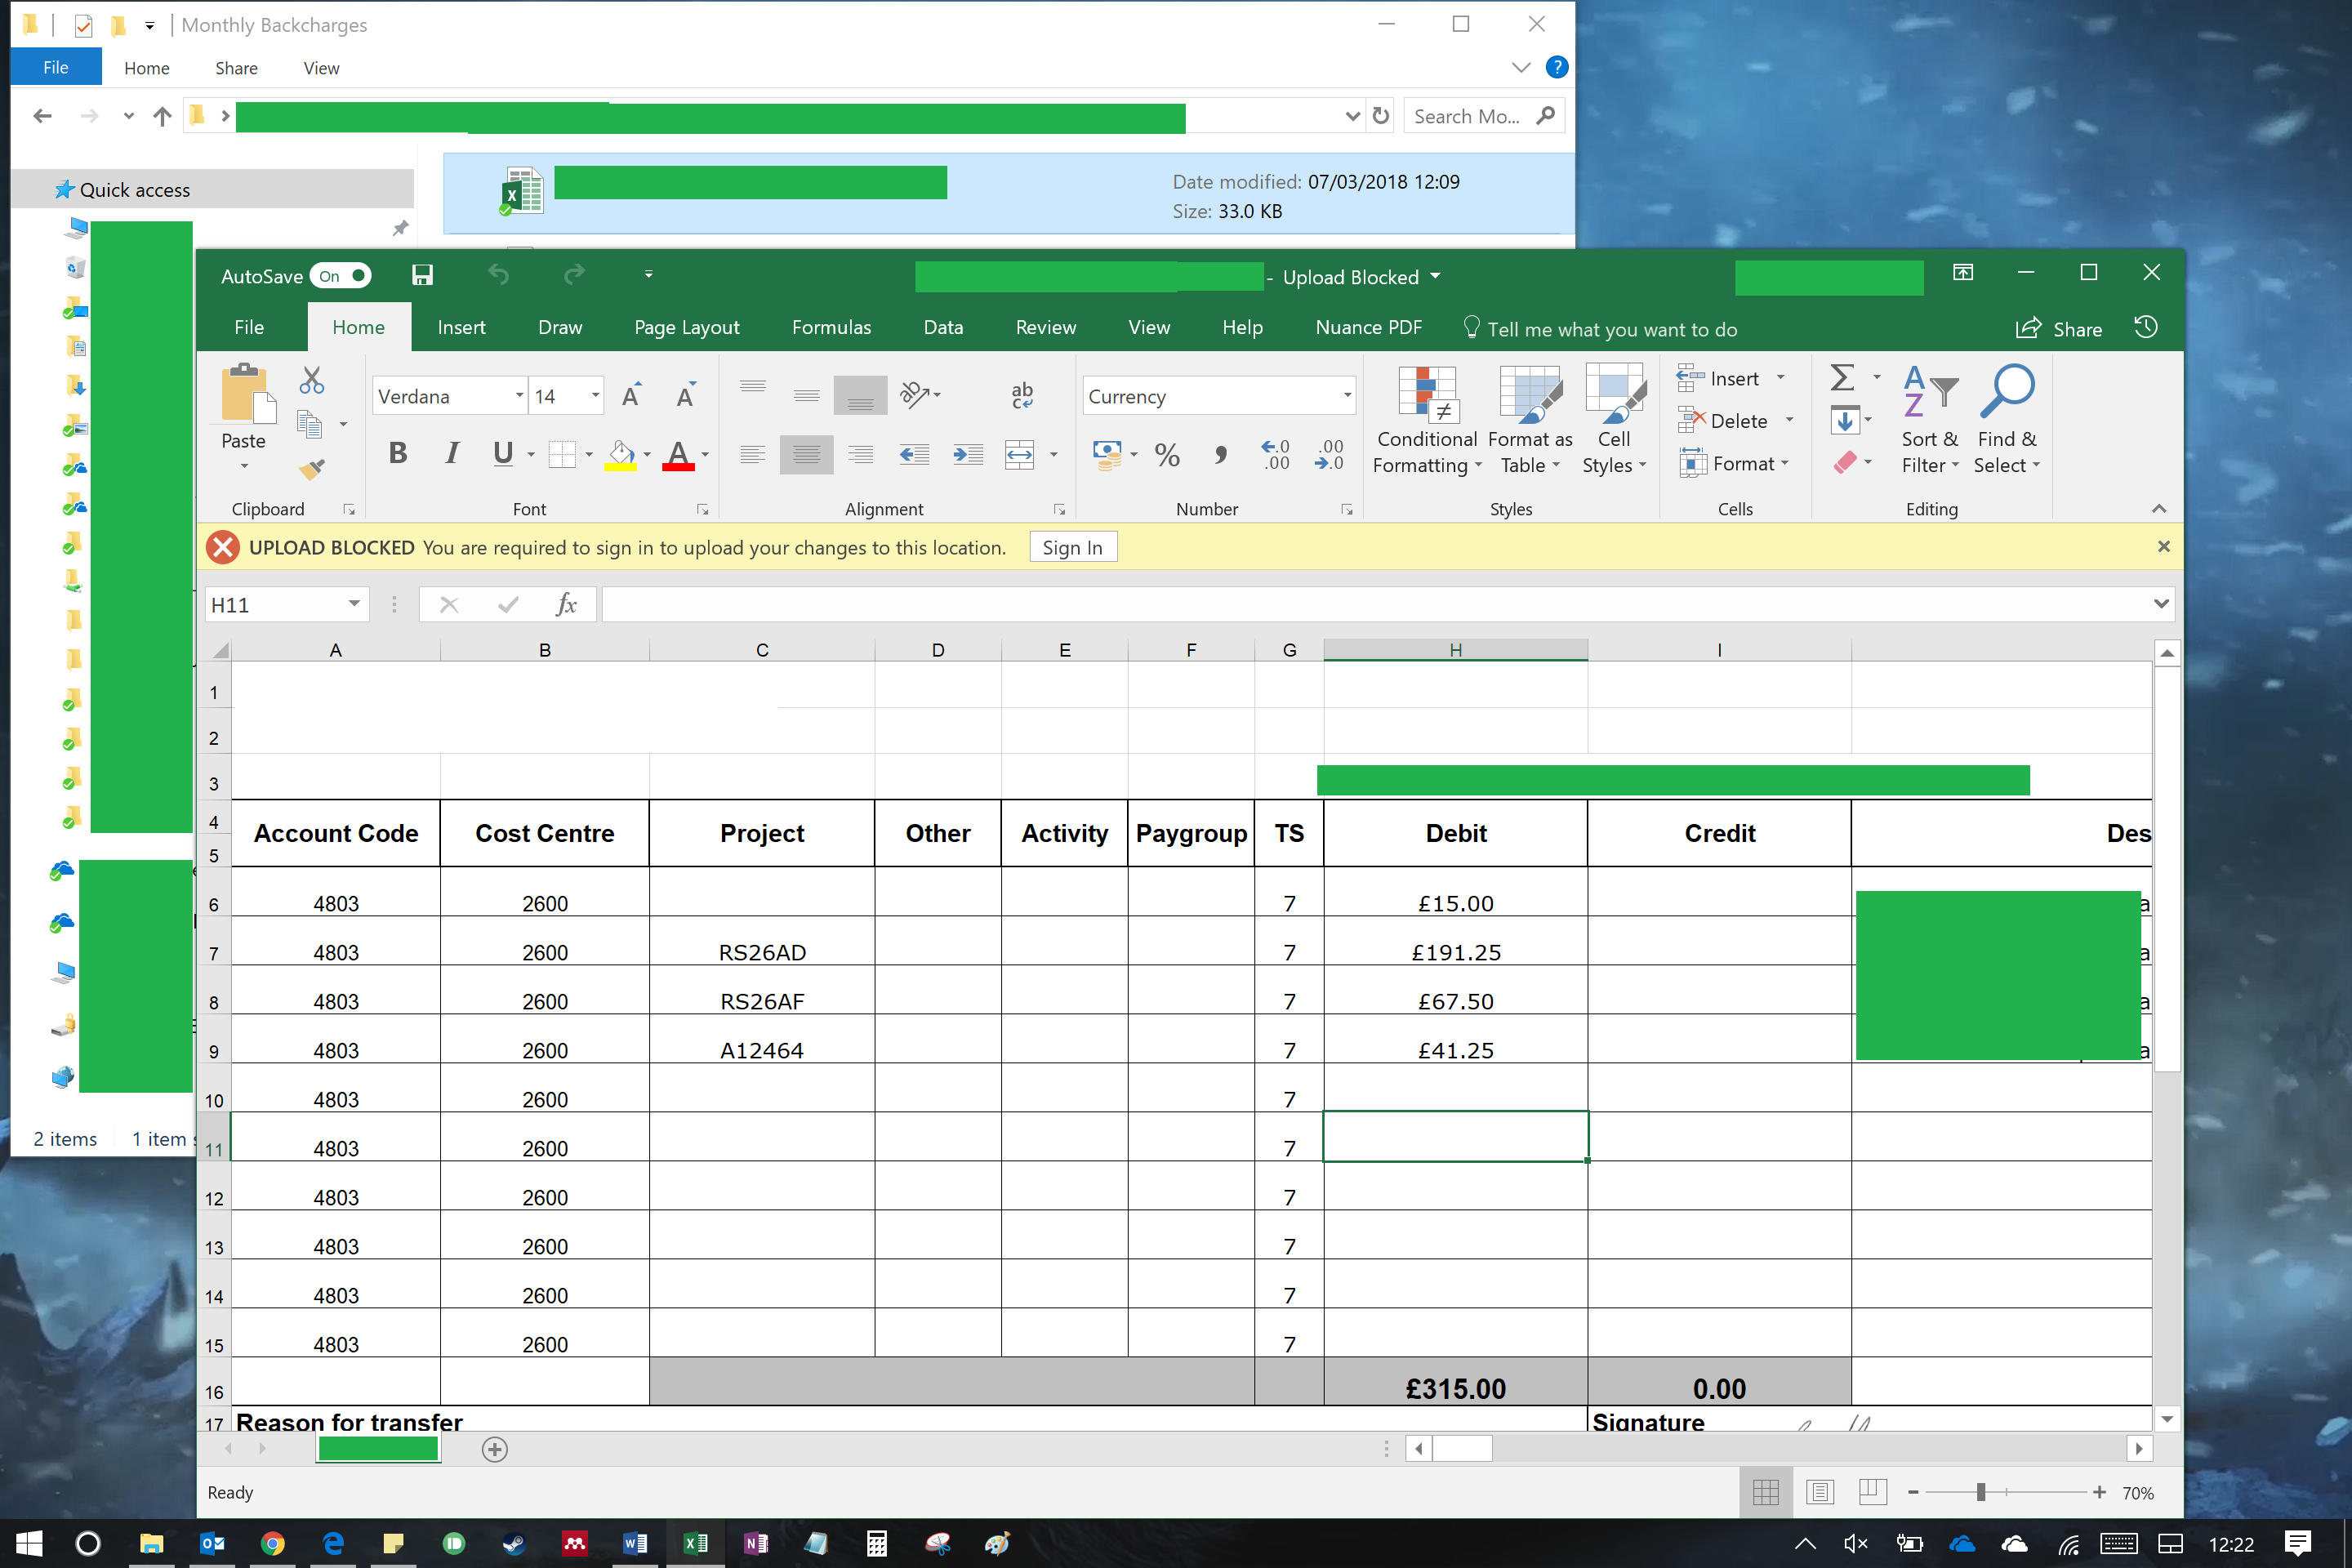Apply Percent Style format
Image resolution: width=2352 pixels, height=1568 pixels.
pyautogui.click(x=1167, y=455)
